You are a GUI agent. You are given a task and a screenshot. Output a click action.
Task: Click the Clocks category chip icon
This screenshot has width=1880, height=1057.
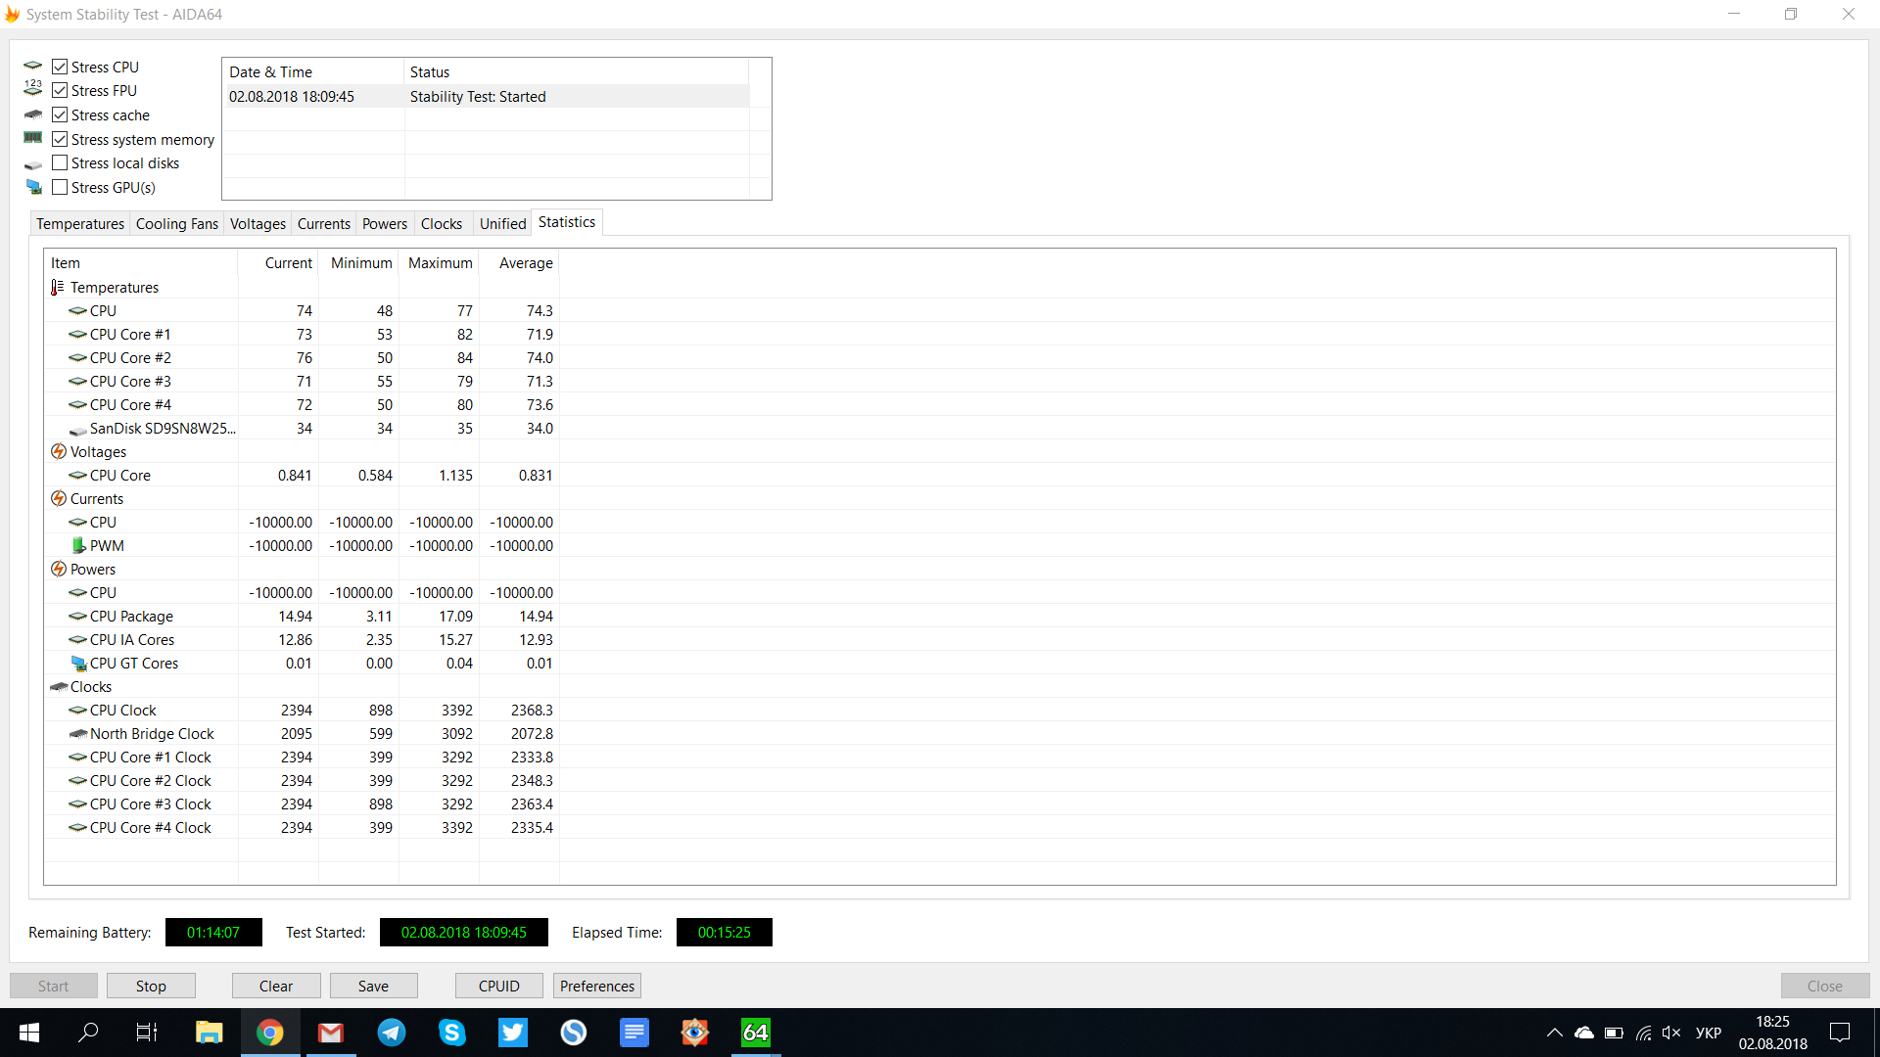(x=59, y=687)
